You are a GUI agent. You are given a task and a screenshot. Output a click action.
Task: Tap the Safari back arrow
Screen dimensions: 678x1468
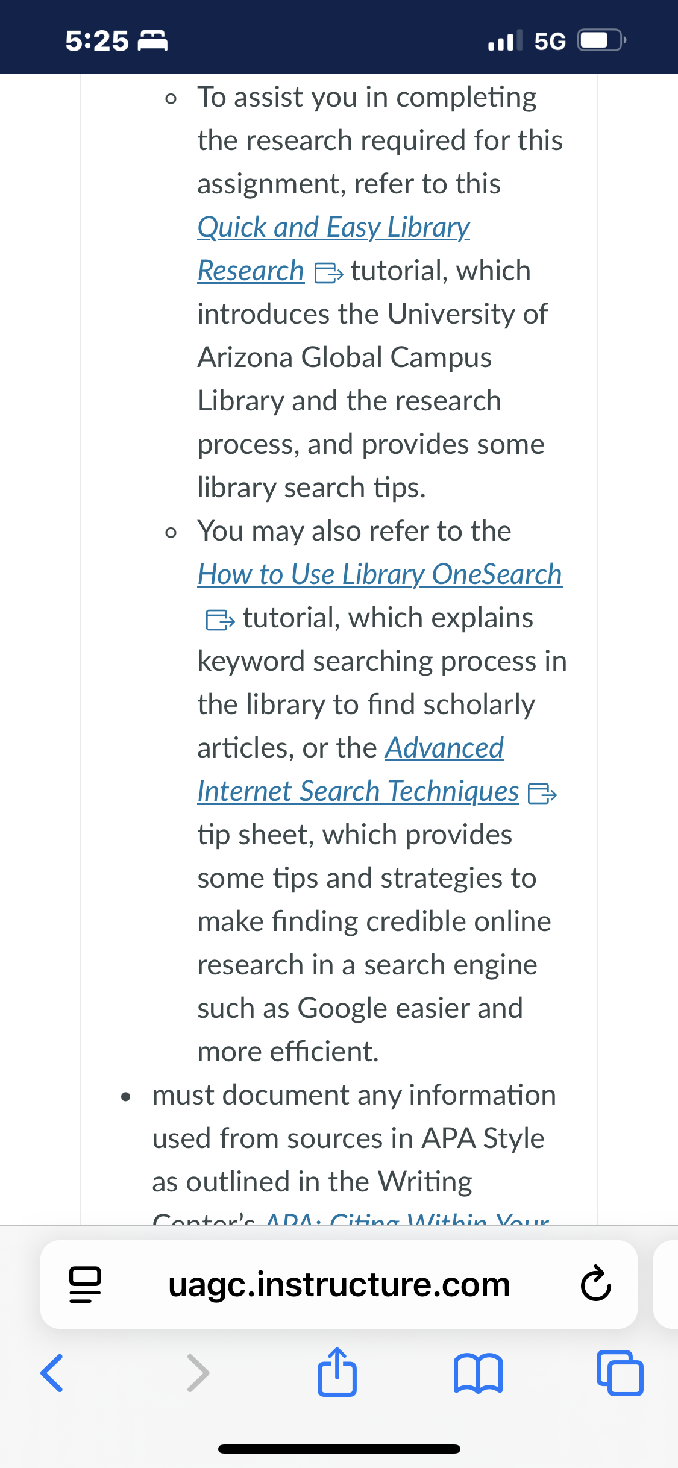pyautogui.click(x=52, y=1373)
